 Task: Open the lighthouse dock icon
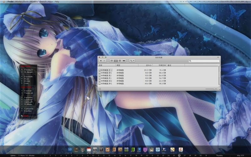tap(164, 149)
